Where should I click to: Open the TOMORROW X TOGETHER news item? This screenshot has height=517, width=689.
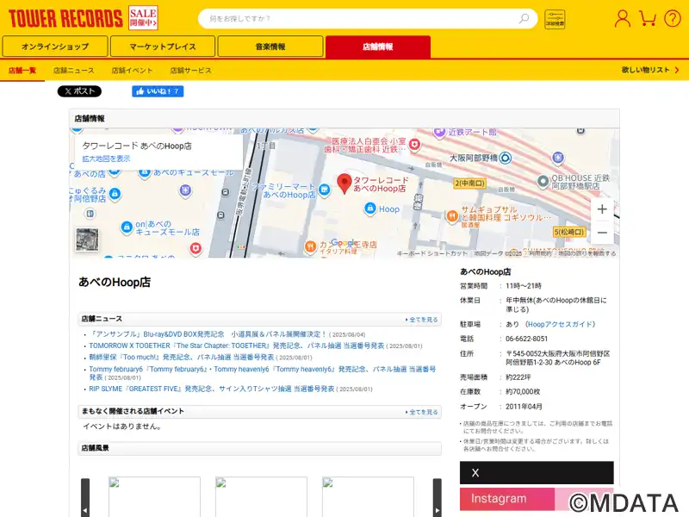coord(236,346)
